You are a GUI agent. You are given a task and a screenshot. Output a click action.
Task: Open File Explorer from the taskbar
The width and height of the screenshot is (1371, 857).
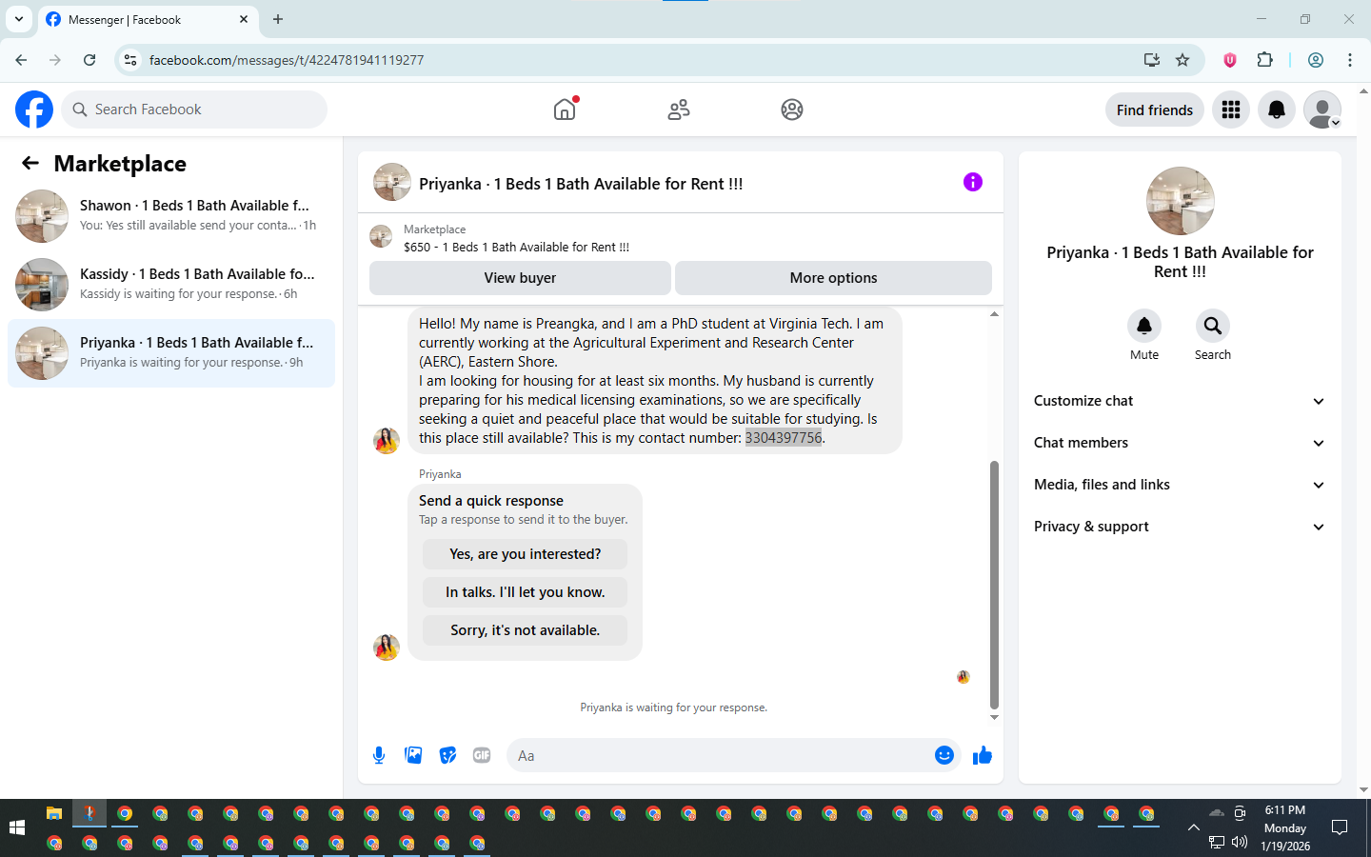54,813
